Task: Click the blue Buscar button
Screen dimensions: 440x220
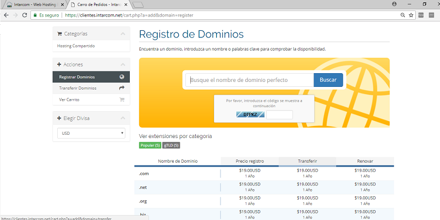Action: point(328,80)
